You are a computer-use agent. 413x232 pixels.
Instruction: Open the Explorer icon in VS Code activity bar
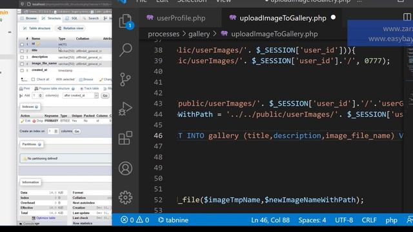point(126,21)
